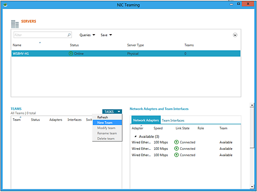Open the Queries dropdown
The width and height of the screenshot is (257, 192).
pos(87,35)
